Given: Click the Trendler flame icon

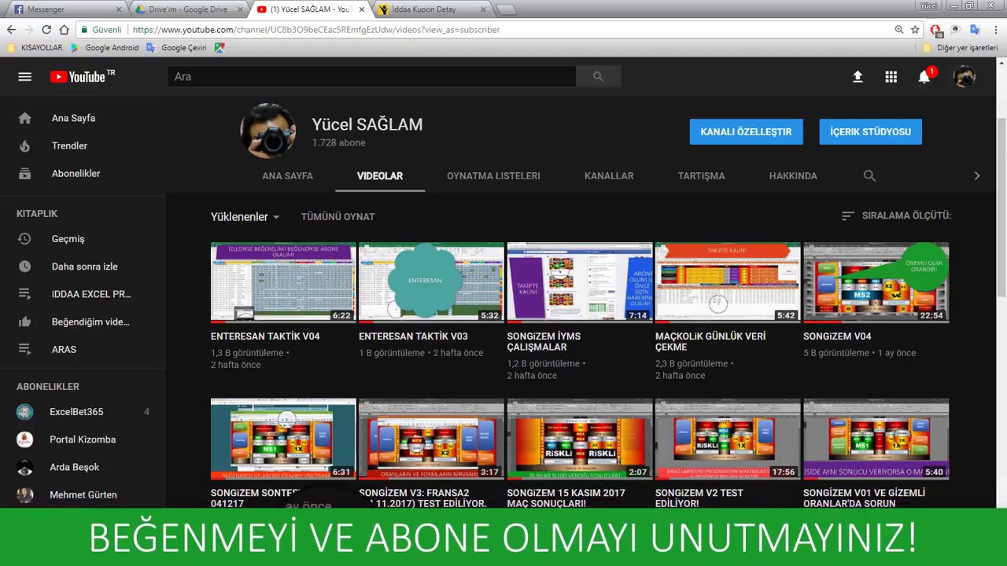Looking at the screenshot, I should (x=24, y=145).
